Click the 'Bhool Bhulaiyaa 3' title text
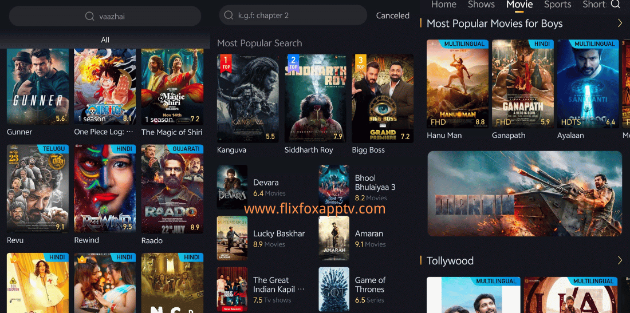The height and width of the screenshot is (313, 630). (375, 183)
